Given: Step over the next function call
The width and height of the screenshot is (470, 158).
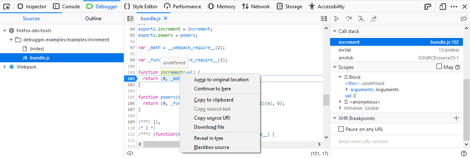Looking at the screenshot, I should tap(349, 19).
